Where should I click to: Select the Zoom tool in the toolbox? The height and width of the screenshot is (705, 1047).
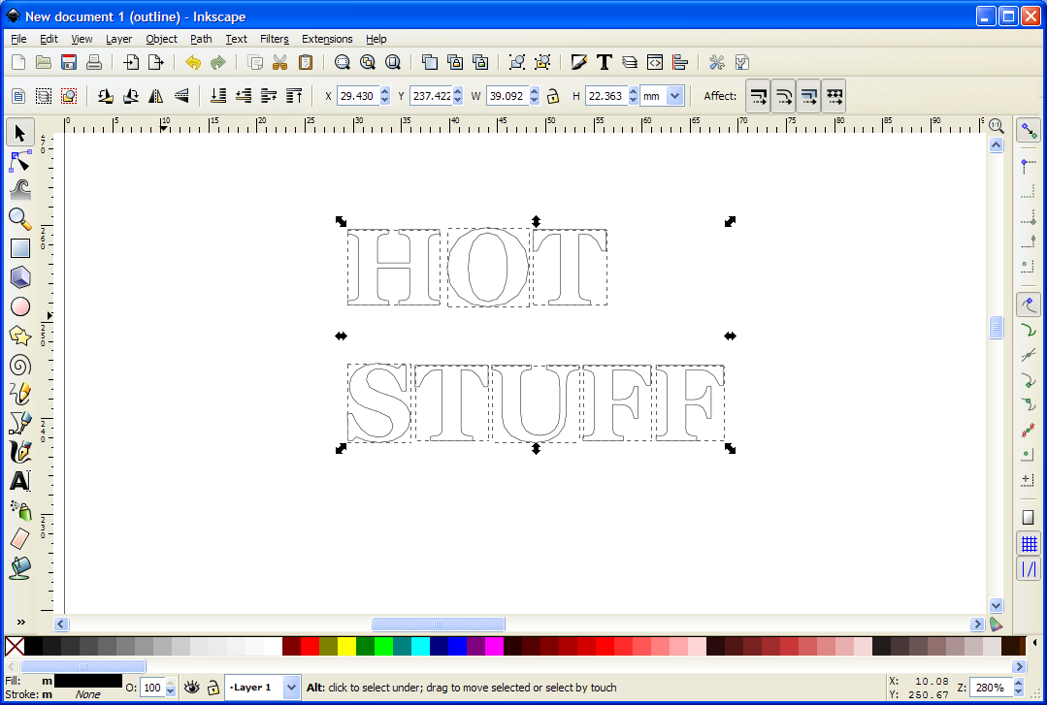pyautogui.click(x=20, y=219)
